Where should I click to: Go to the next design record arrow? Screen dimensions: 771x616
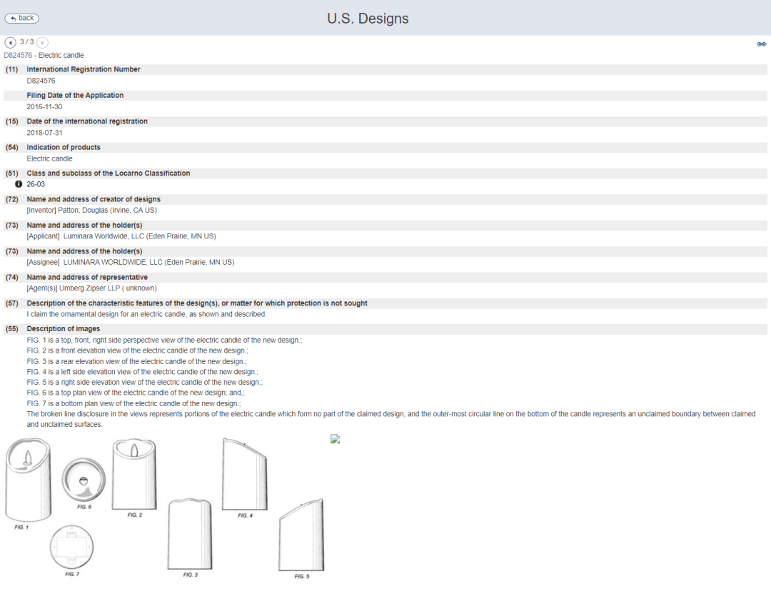pos(42,43)
